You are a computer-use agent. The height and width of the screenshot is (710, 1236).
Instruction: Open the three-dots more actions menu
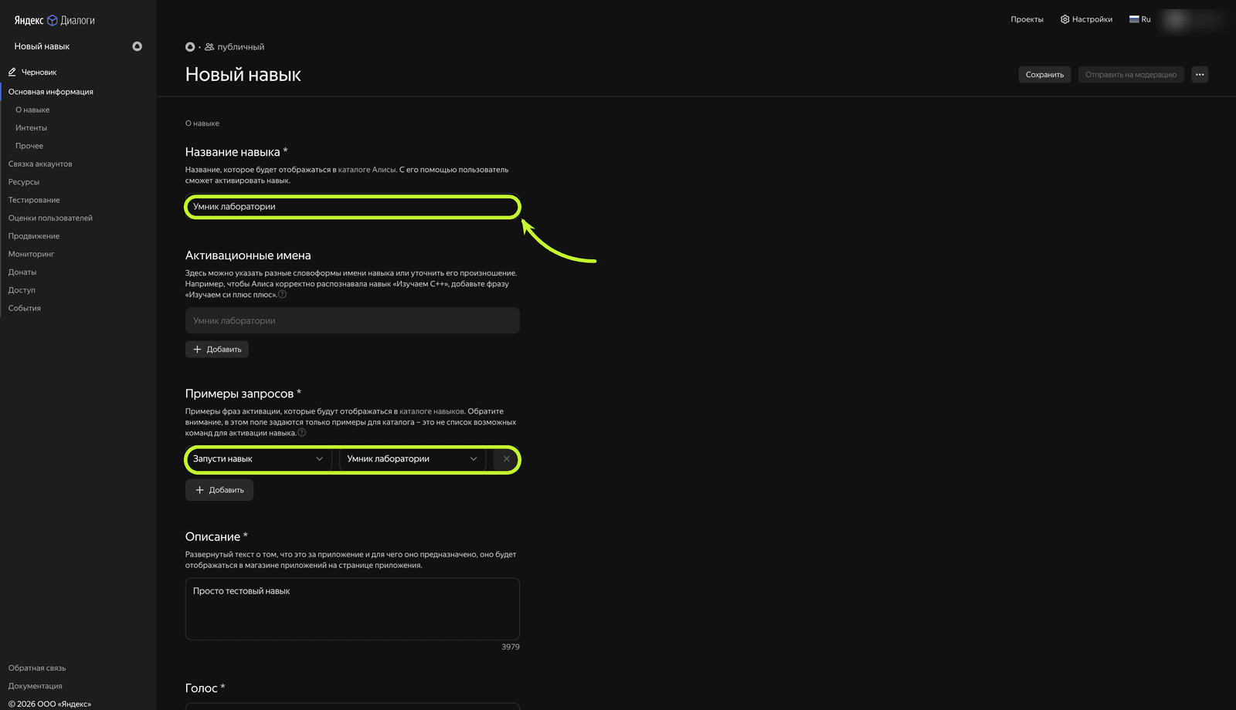[1200, 75]
